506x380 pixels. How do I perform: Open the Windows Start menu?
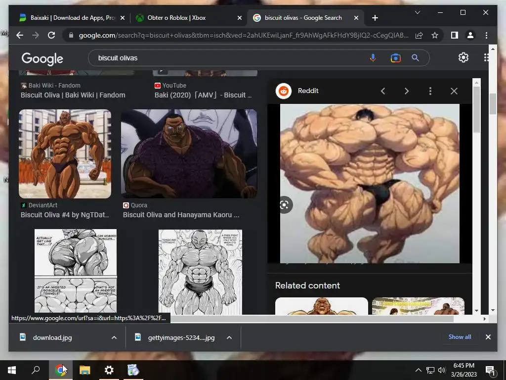pyautogui.click(x=12, y=370)
